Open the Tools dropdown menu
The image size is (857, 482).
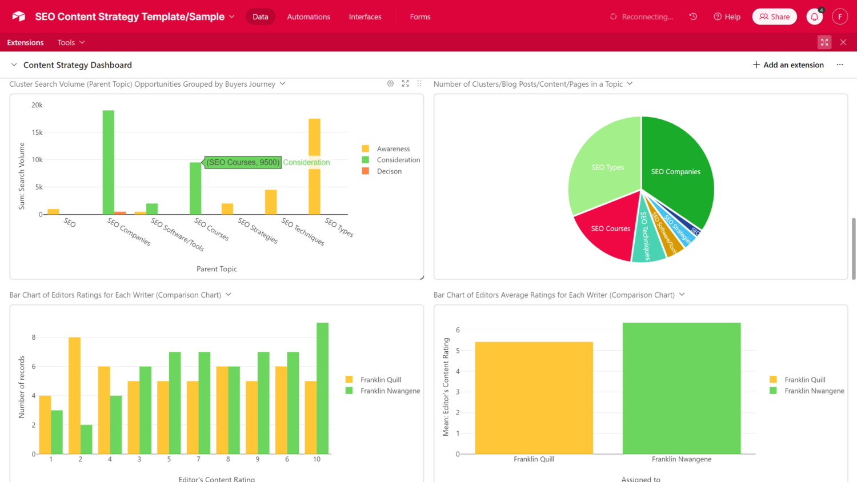[71, 43]
